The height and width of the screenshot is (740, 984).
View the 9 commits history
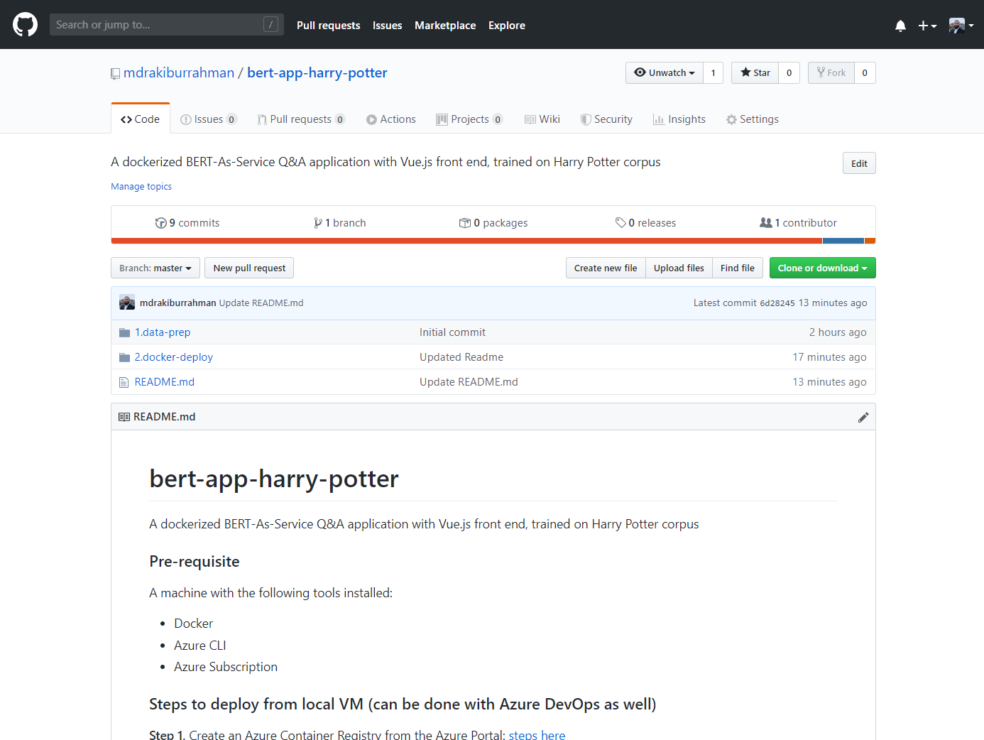[x=187, y=223]
